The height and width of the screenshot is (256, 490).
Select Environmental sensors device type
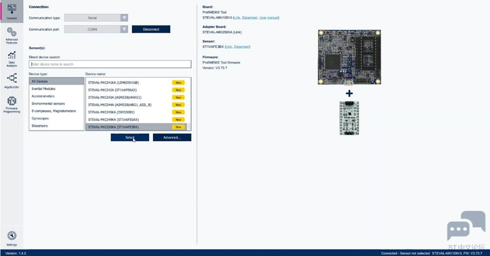click(57, 103)
